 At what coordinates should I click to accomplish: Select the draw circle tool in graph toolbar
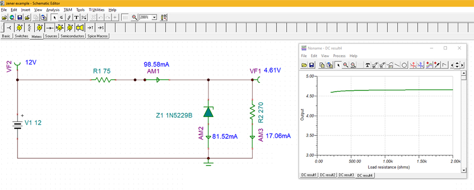404,64
